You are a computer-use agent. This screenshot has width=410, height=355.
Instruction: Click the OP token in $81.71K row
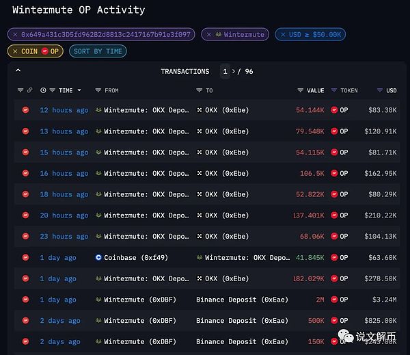[339, 153]
